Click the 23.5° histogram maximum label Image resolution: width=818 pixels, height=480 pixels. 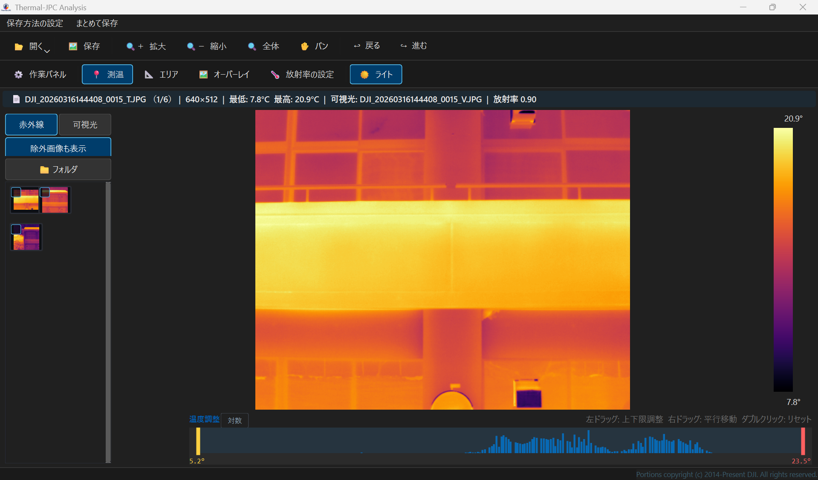pos(801,461)
